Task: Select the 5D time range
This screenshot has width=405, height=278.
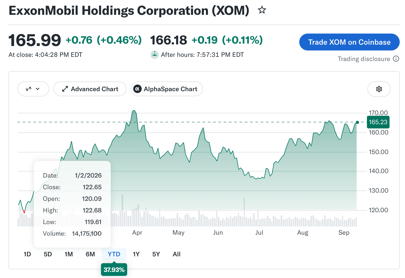Action: pos(48,254)
